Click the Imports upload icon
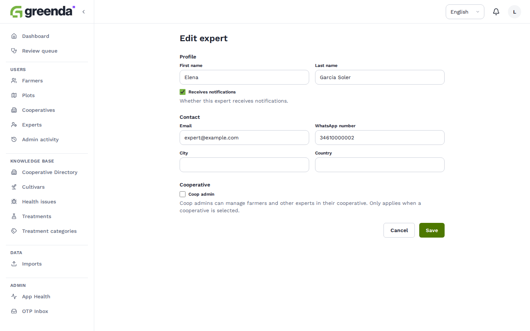 click(14, 264)
